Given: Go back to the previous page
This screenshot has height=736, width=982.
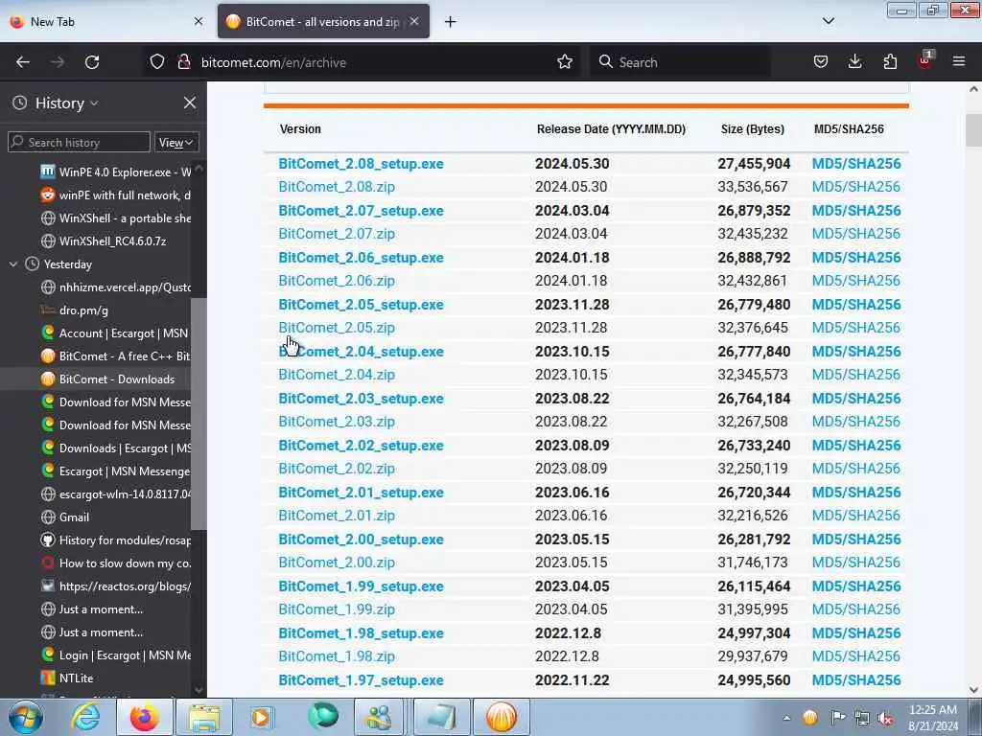Looking at the screenshot, I should click(23, 62).
